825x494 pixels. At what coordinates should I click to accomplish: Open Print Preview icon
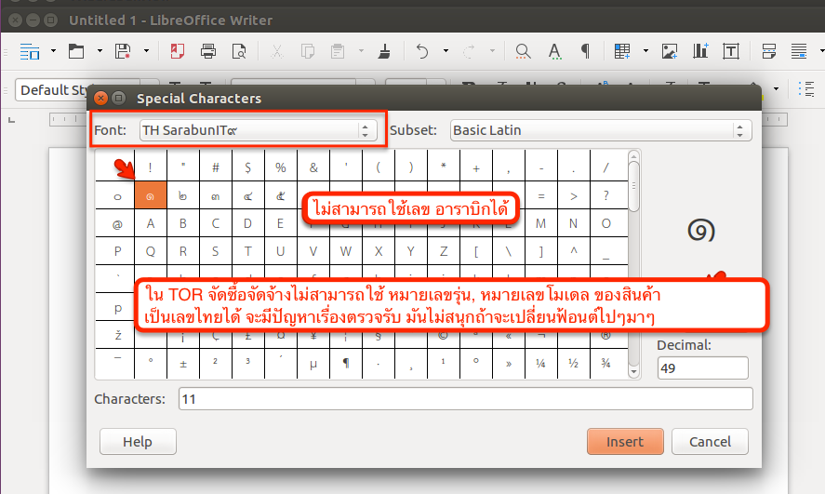(x=239, y=51)
